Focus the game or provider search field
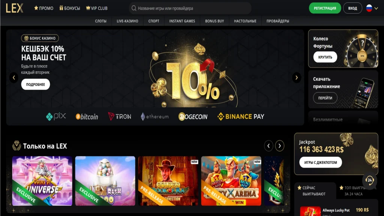 (x=190, y=8)
